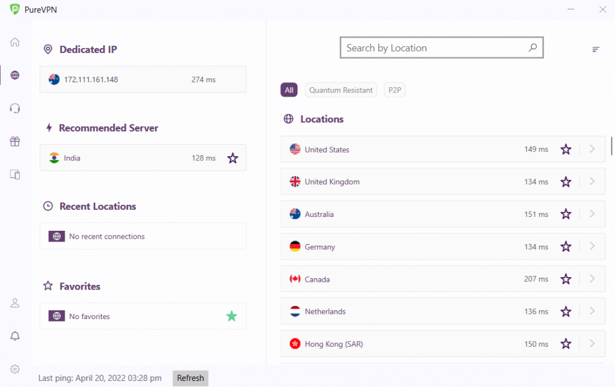Click the PureVPN shield logo
The image size is (615, 387).
tap(15, 9)
